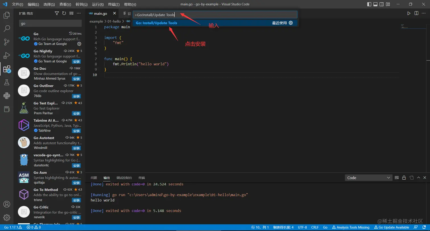
Task: Open the 编辑(E) menu
Action: pyautogui.click(x=33, y=4)
